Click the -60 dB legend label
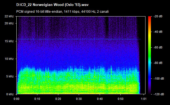The height and width of the screenshot is (105, 170). (x=158, y=47)
